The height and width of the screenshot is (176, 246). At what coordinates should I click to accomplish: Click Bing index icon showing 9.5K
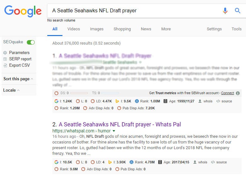pos(117,101)
